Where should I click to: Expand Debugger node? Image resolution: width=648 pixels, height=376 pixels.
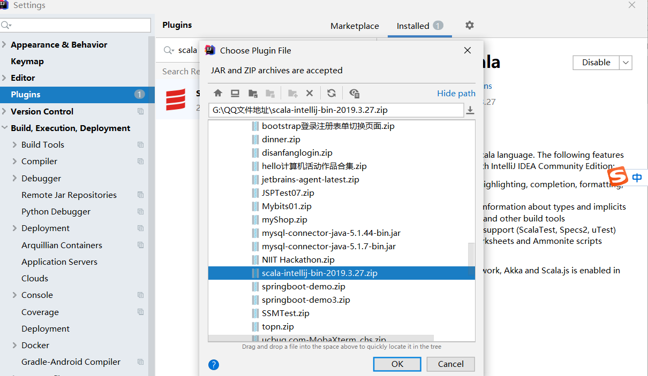[14, 178]
